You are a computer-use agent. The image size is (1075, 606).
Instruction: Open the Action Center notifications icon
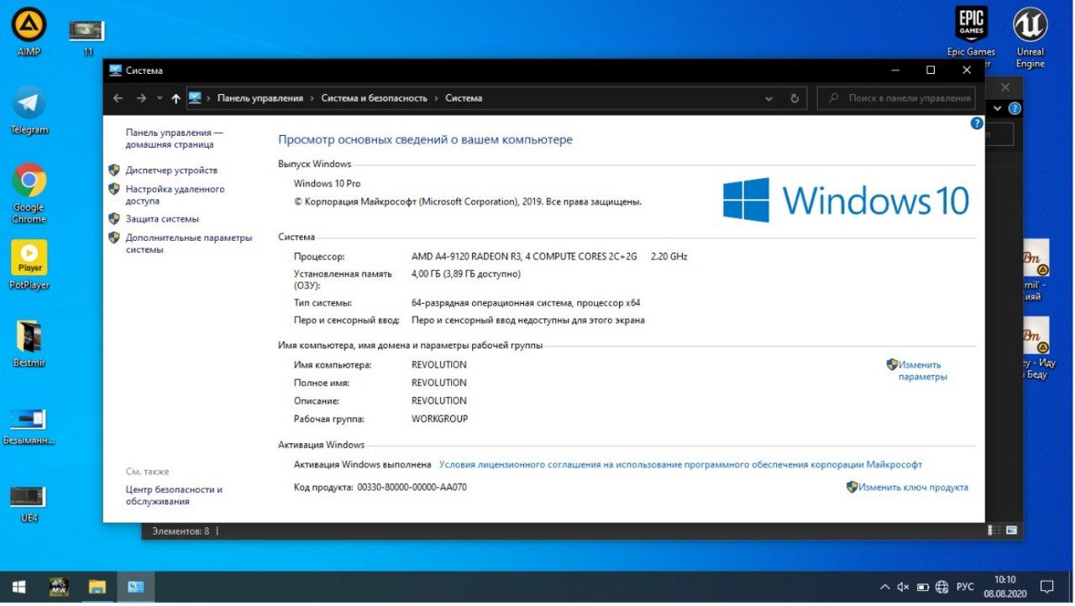click(1047, 587)
